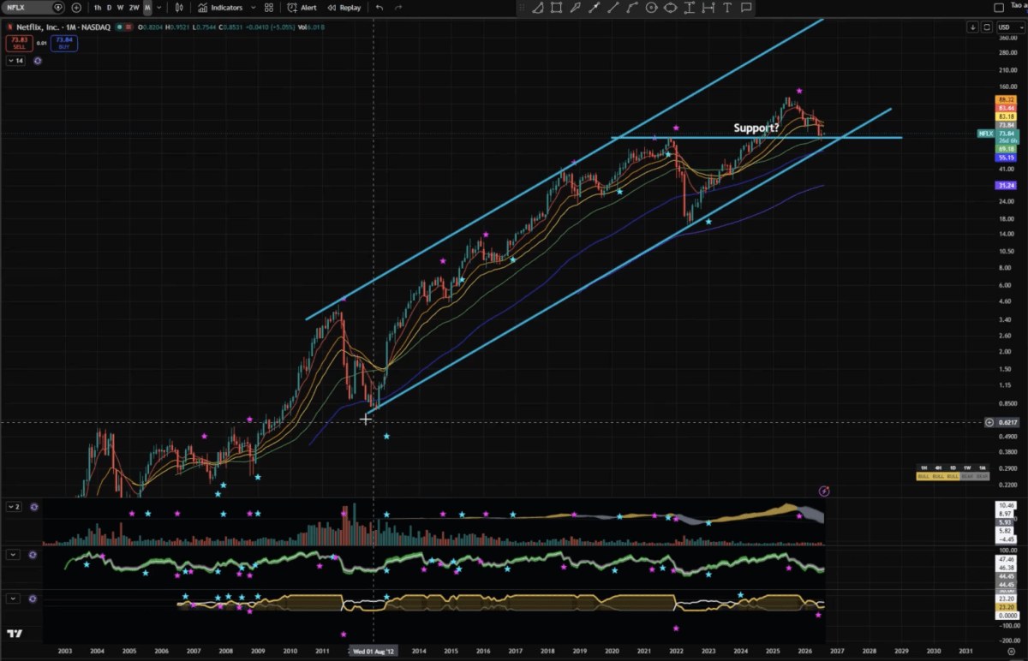Select the trend line tool
Image resolution: width=1028 pixels, height=661 pixels.
tap(594, 8)
